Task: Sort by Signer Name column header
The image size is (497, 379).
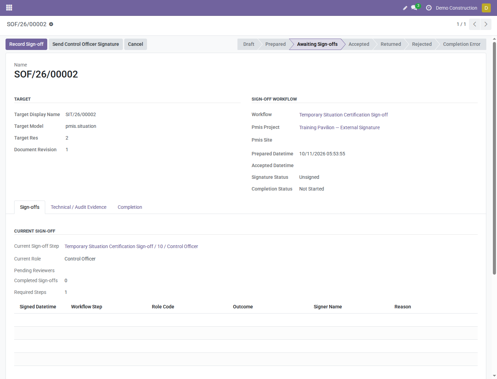Action: [x=328, y=307]
